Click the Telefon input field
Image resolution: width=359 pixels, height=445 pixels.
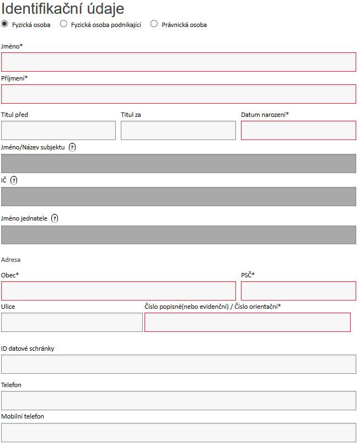(179, 401)
